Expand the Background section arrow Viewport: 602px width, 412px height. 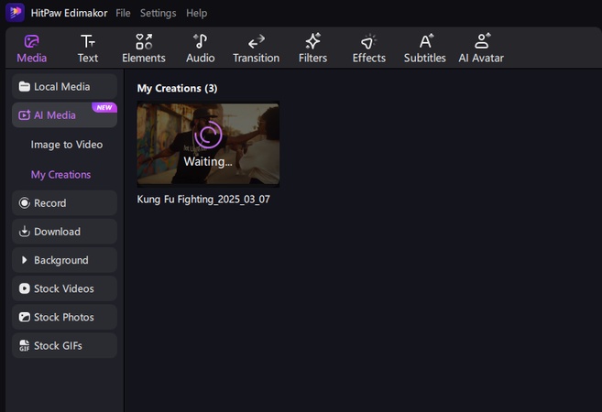[x=25, y=260]
